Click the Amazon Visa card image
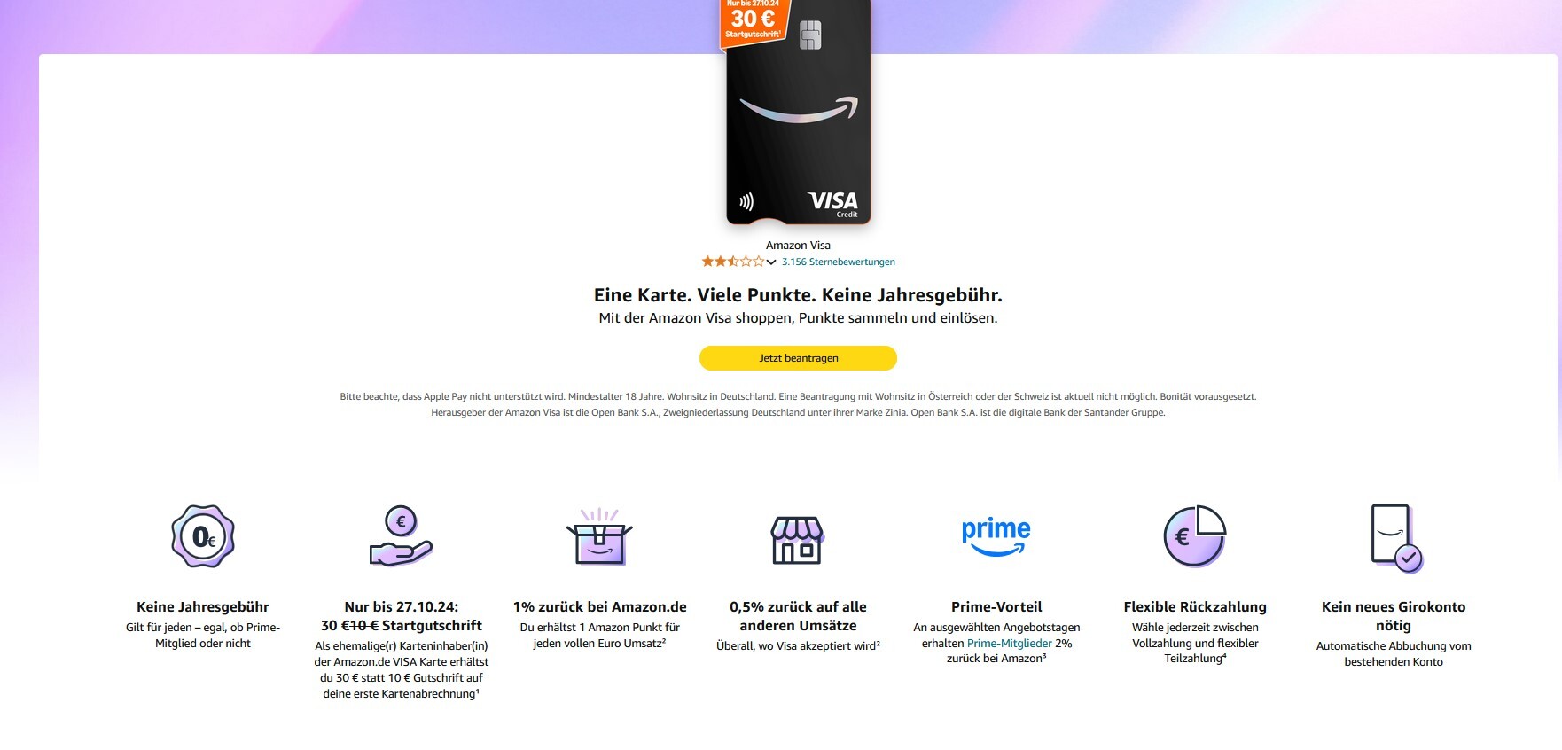 tap(798, 112)
